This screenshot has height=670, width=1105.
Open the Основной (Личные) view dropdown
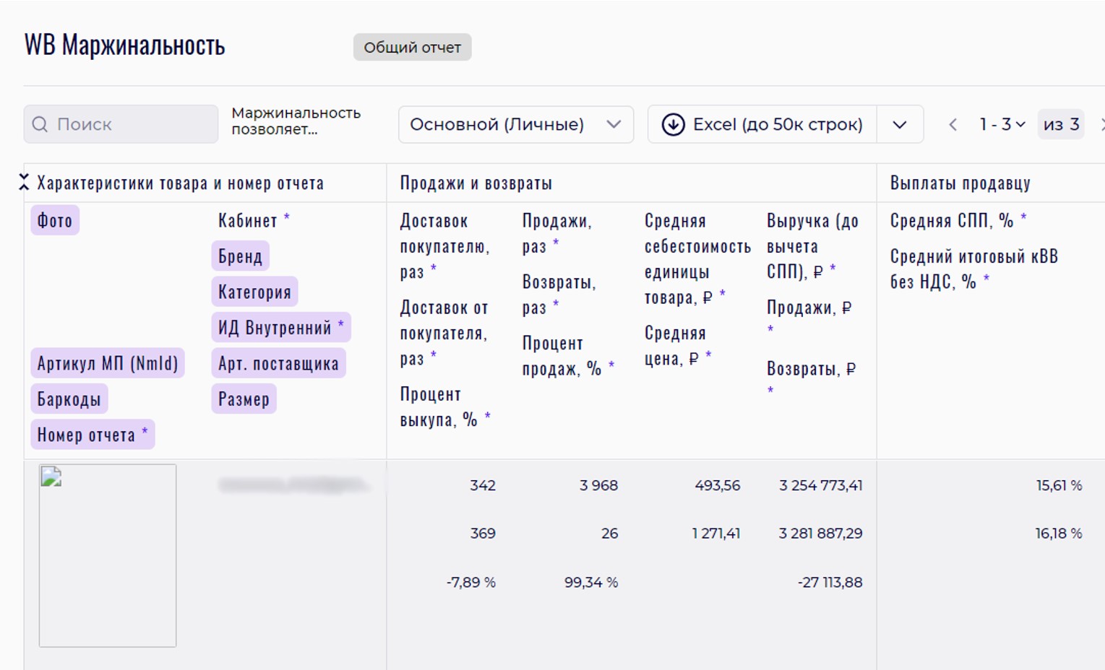(x=515, y=125)
